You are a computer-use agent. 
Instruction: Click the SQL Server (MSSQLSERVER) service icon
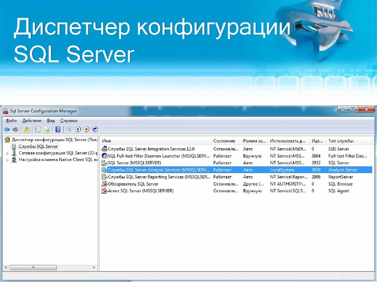[104, 163]
